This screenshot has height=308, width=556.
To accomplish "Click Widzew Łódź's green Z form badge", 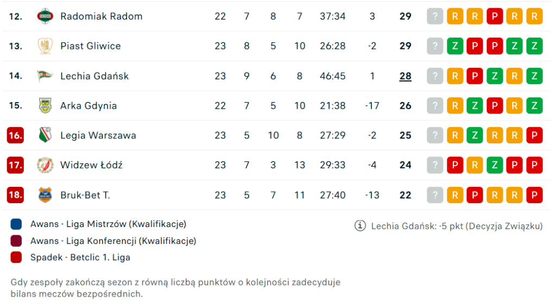I will 495,165.
